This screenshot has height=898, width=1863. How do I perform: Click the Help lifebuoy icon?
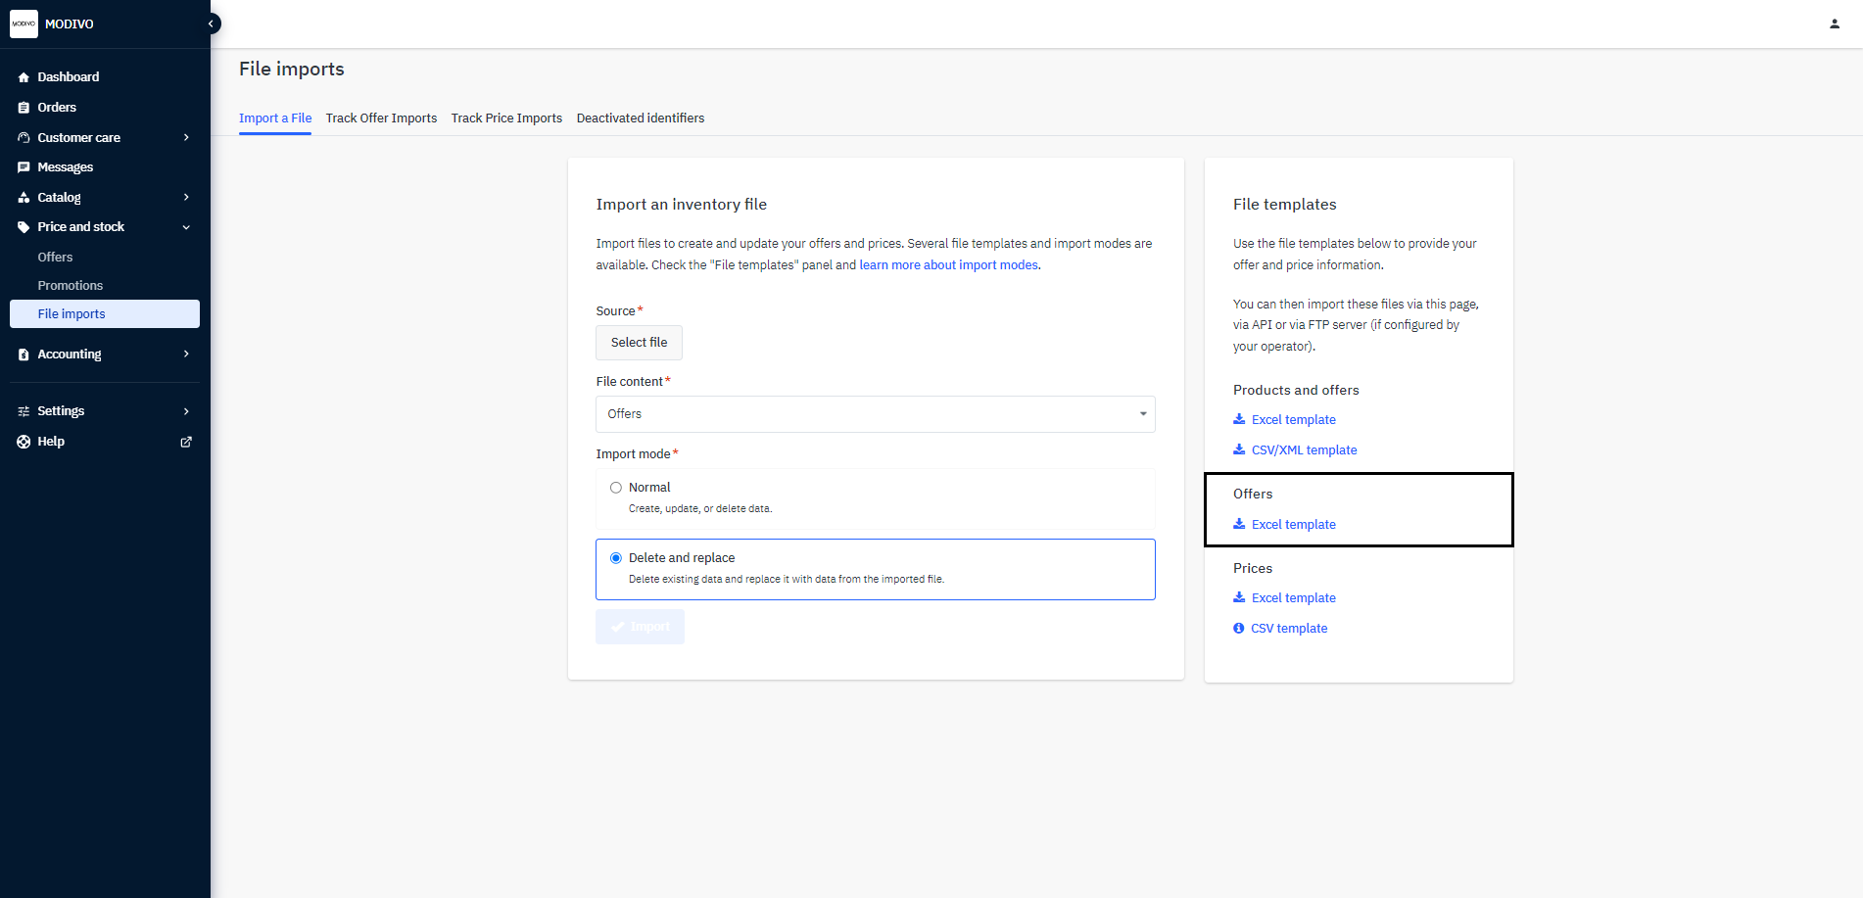[24, 442]
